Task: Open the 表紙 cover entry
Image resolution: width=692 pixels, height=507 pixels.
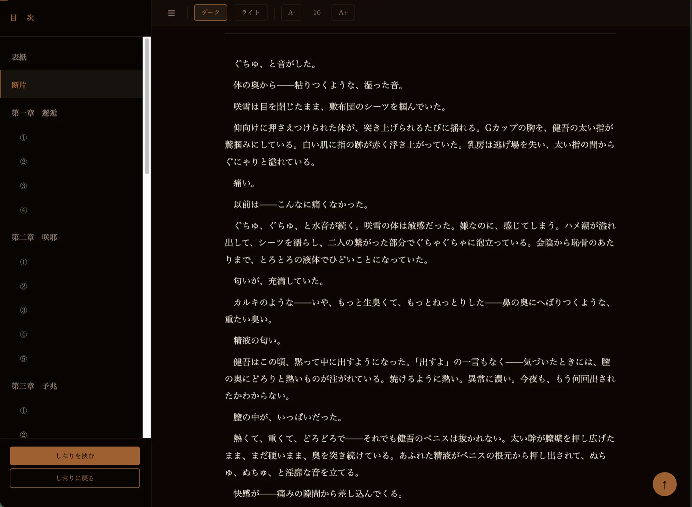Action: [x=19, y=57]
